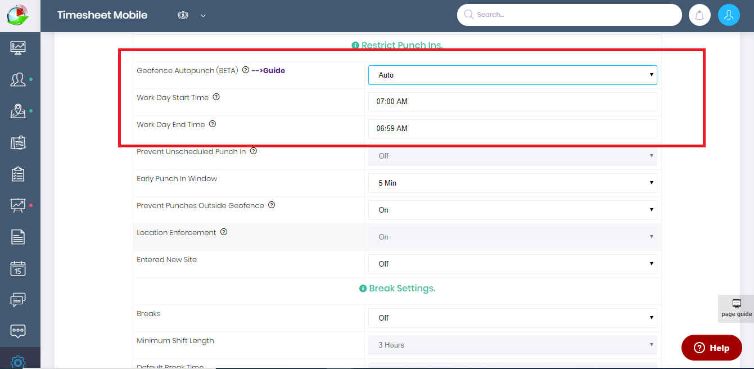Open the Geofence Autopunch dropdown
The width and height of the screenshot is (754, 369).
(x=512, y=75)
